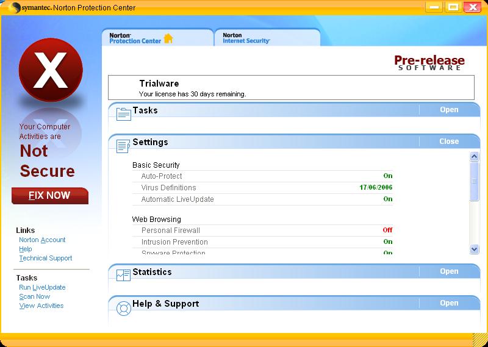
Task: Click the Tasks section title
Action: tap(145, 110)
